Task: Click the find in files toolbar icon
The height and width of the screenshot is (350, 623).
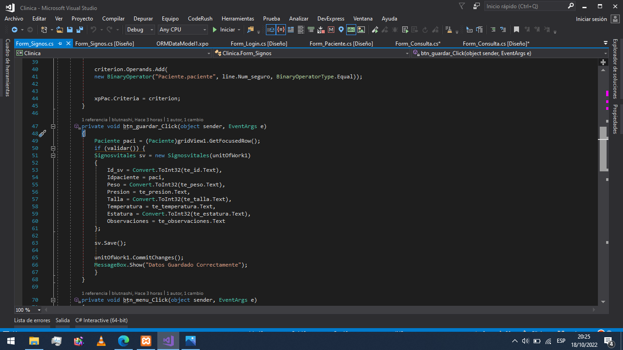Action: point(250,30)
